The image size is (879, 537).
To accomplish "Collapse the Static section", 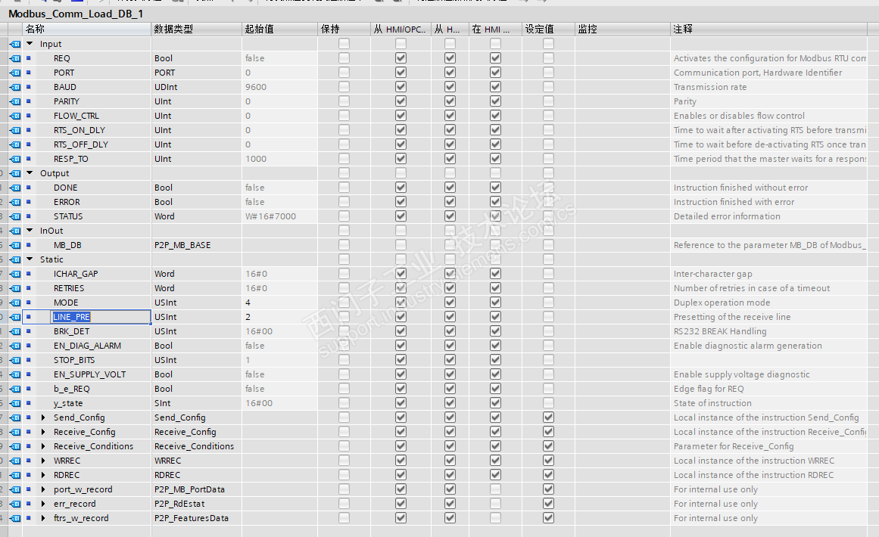I will (x=30, y=259).
